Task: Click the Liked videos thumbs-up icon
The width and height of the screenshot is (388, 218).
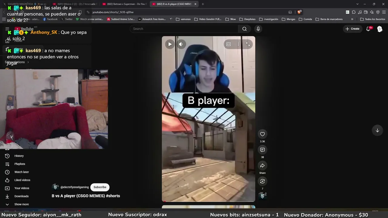Action: (x=7, y=180)
